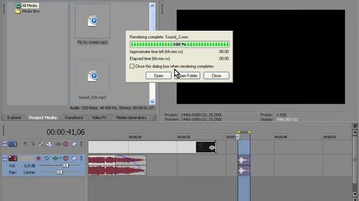Image resolution: width=359 pixels, height=201 pixels.
Task: Click the 00:00:30 ruler label
Action: tap(135, 137)
